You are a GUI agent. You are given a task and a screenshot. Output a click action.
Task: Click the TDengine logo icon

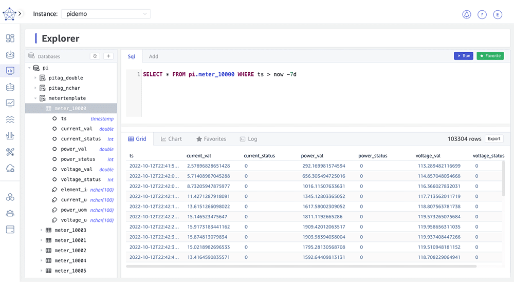pos(9,14)
